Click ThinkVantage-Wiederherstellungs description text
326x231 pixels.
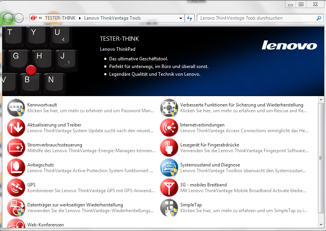90,211
